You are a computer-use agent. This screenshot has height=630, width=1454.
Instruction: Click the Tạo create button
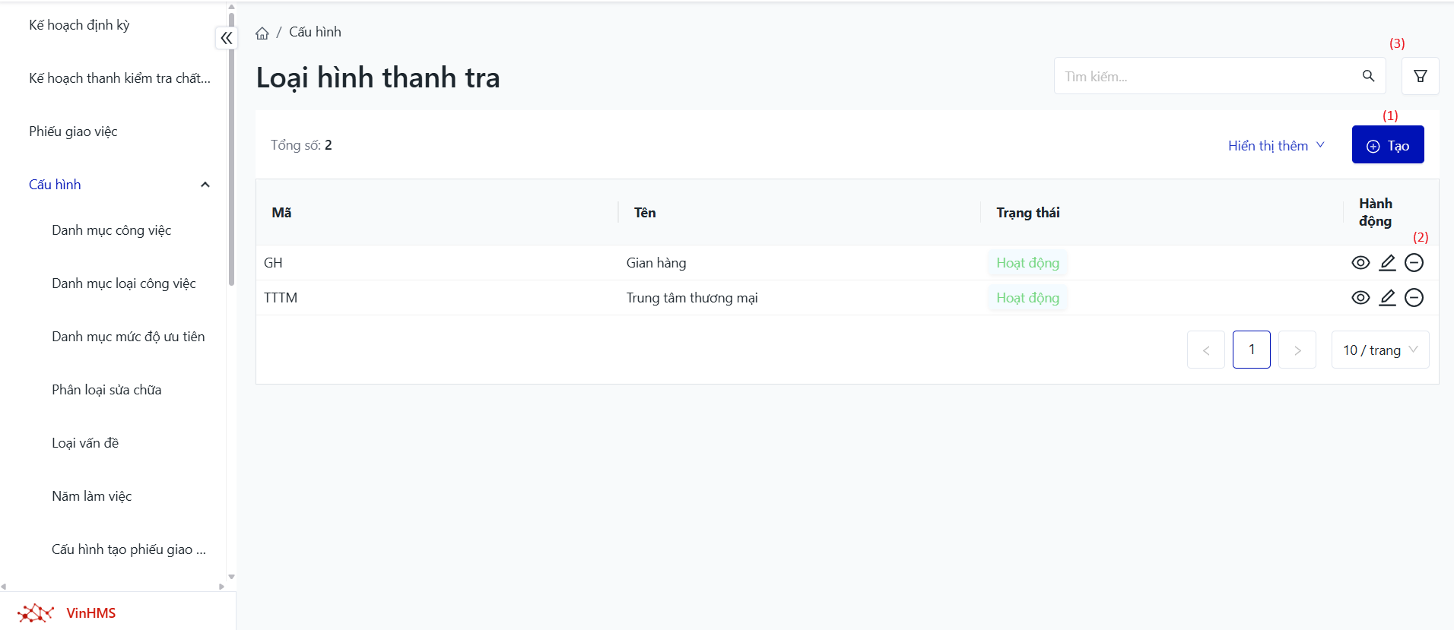1387,145
